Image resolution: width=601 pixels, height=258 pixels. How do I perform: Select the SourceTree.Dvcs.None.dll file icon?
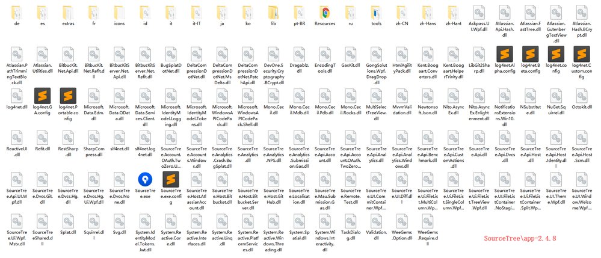120,179
